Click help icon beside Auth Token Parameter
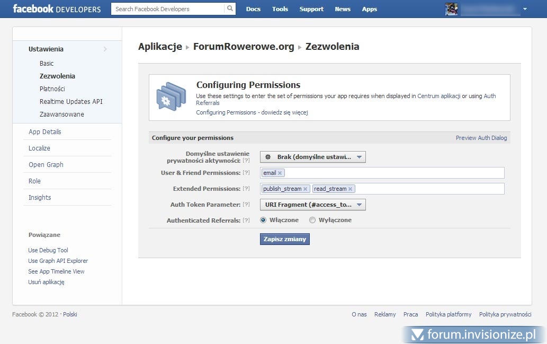547x344 pixels. (246, 205)
